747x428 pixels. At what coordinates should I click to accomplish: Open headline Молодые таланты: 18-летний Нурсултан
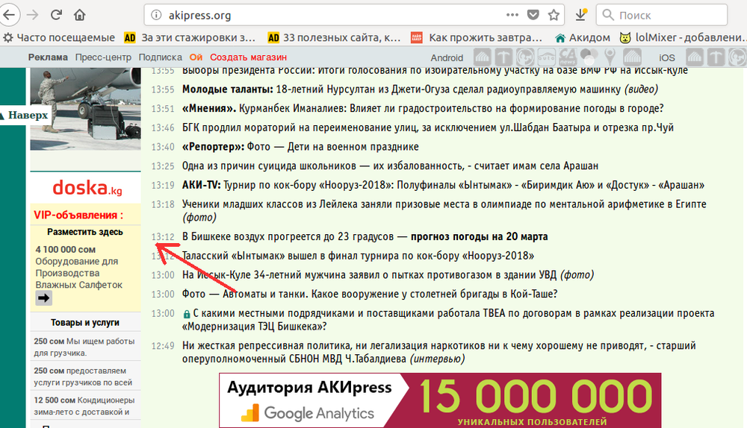(x=420, y=89)
